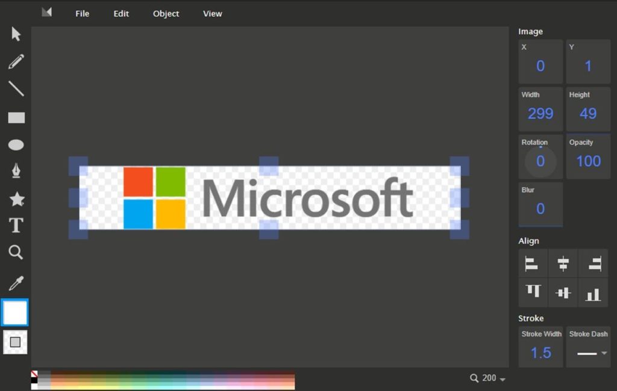617x391 pixels.
Task: Activate the Zoom magnifier tool
Action: [16, 253]
